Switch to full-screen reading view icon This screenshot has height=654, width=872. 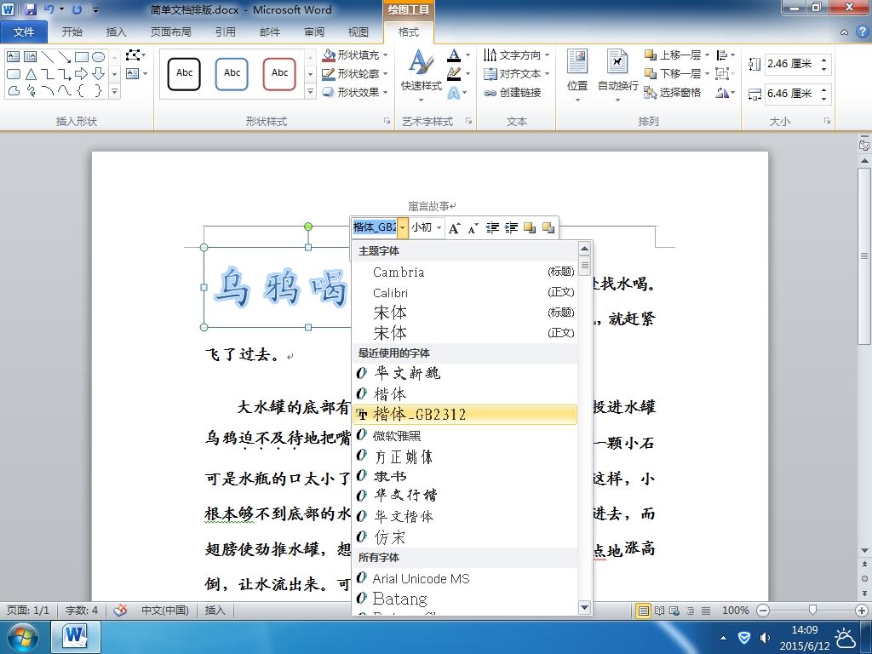point(659,611)
